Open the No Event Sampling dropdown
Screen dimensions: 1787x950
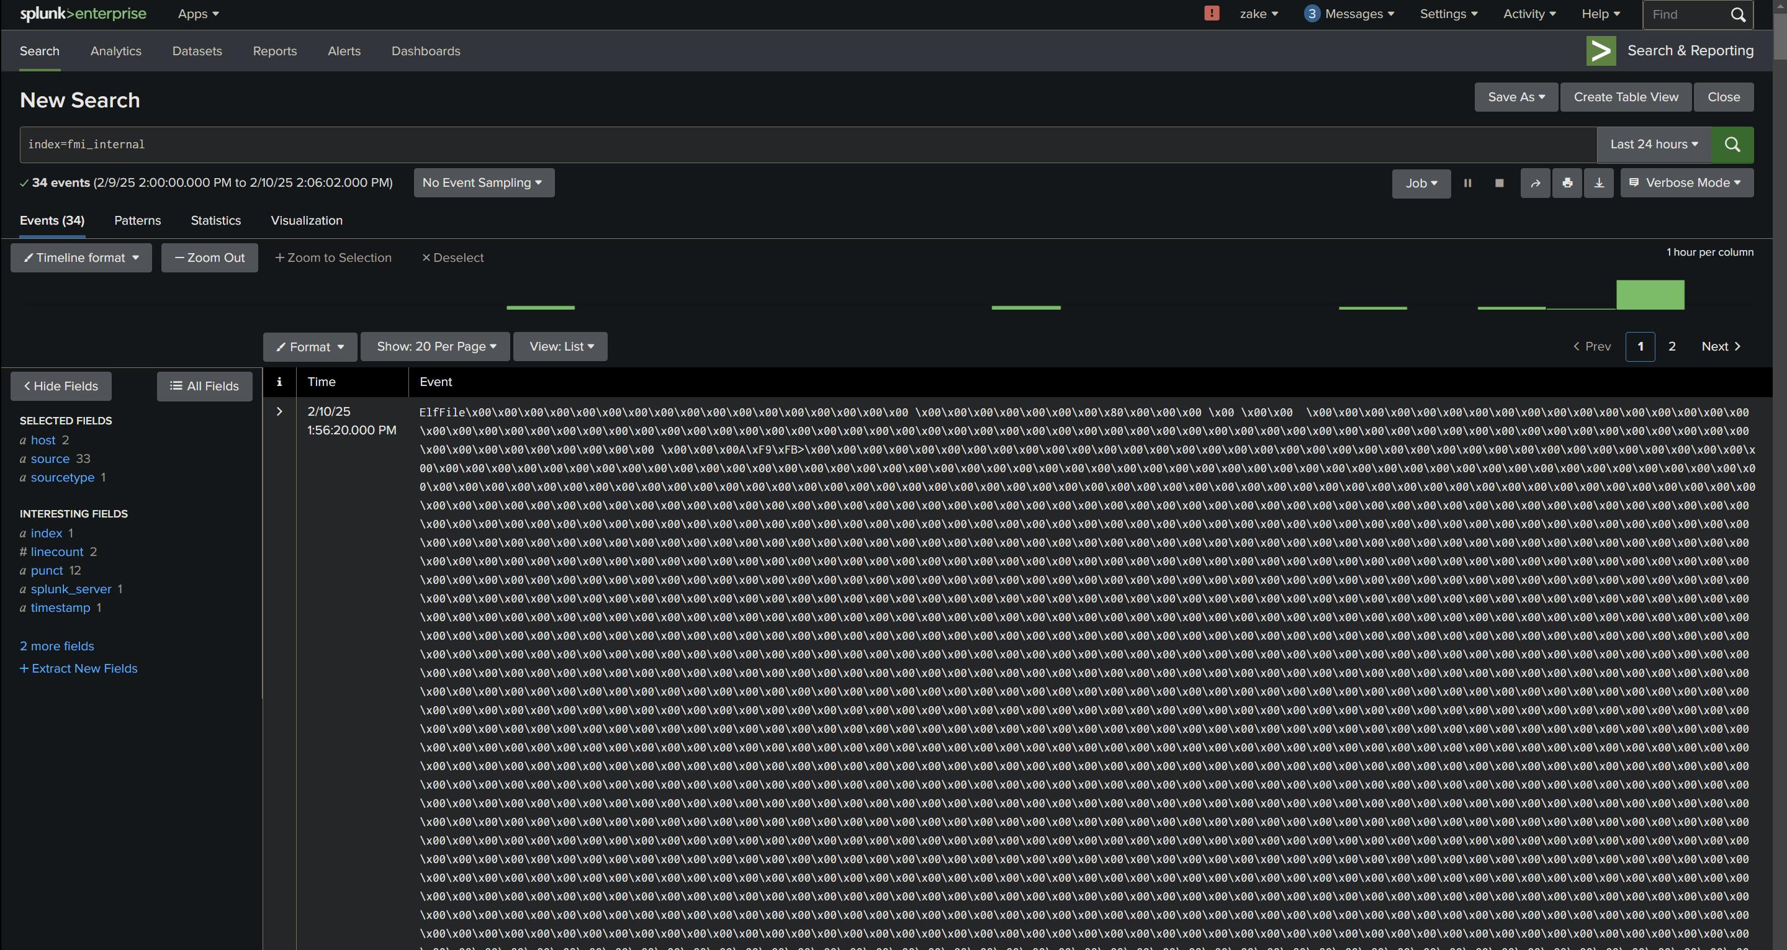(x=484, y=182)
